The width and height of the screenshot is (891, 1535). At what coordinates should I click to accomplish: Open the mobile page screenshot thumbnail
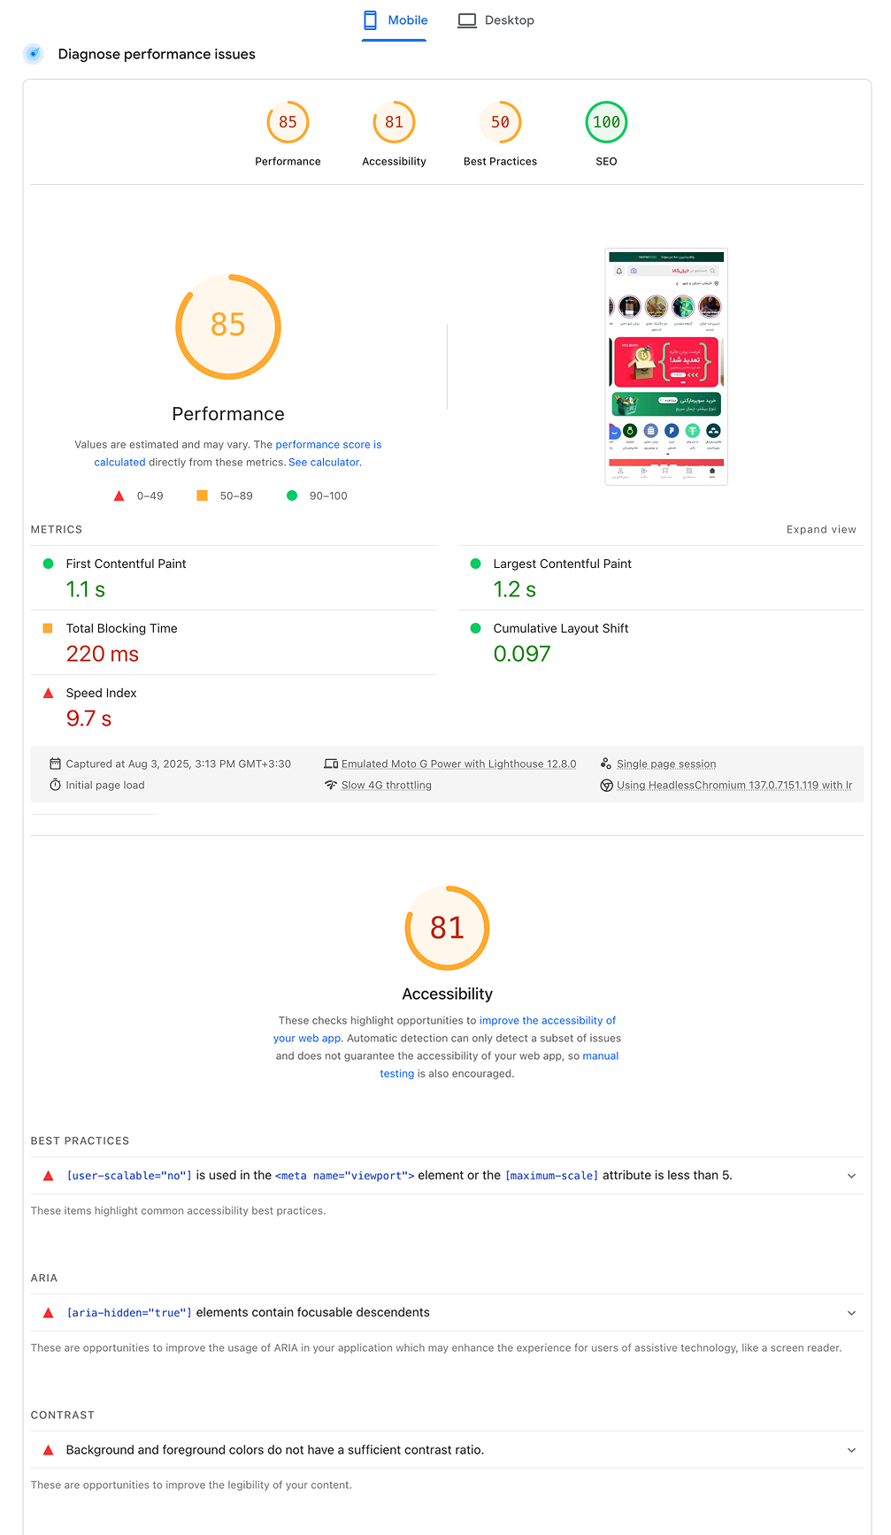[x=666, y=366]
